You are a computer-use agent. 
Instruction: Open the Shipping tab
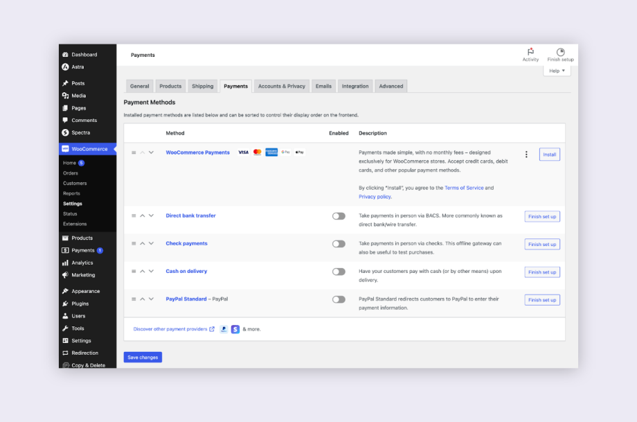pos(203,86)
